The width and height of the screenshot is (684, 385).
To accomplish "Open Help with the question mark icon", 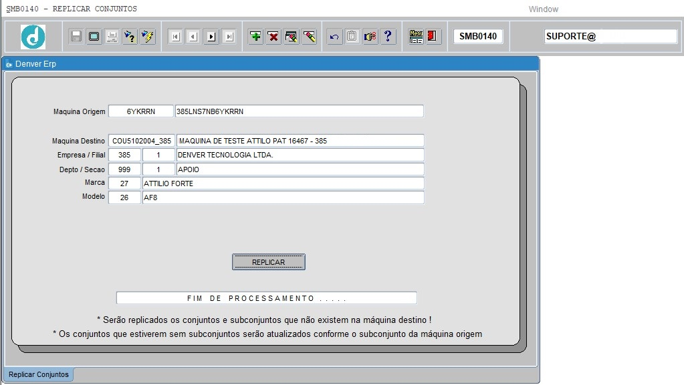I will point(388,37).
